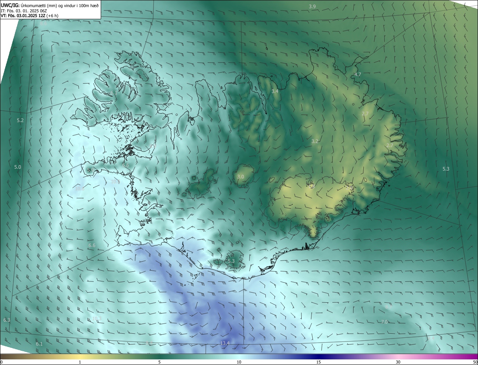Click colorbar tick label 30

[398, 362]
